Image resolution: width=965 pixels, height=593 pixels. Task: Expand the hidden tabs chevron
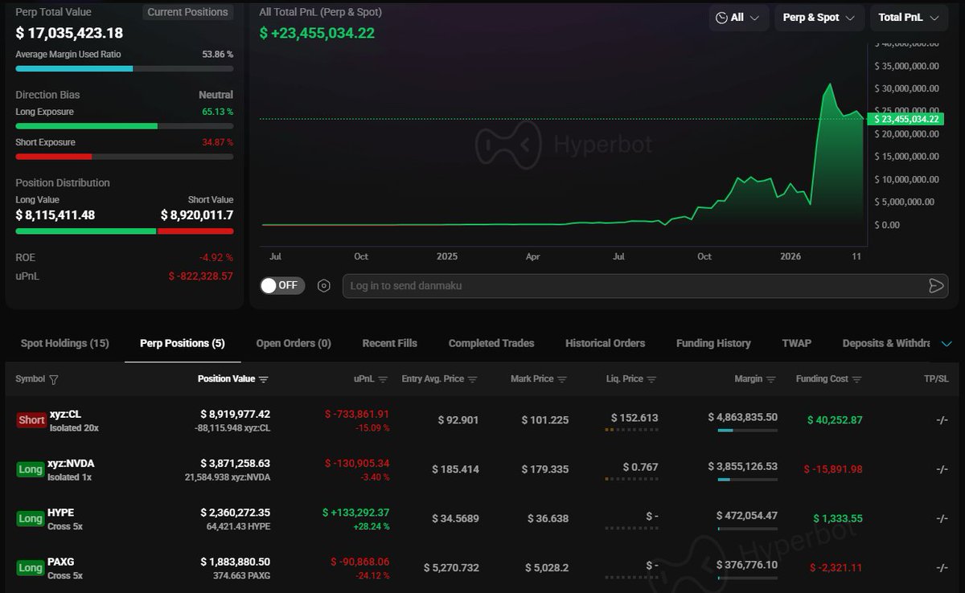coord(947,344)
